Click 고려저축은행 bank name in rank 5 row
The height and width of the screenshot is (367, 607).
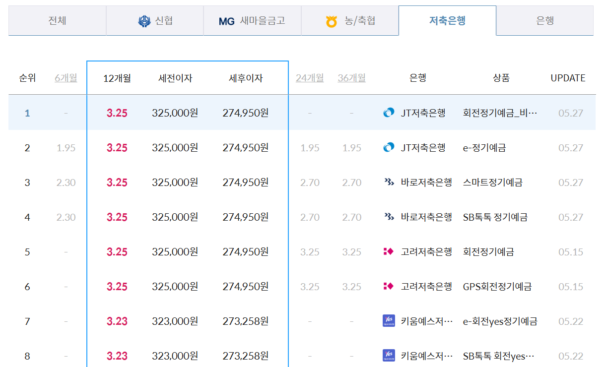pos(426,252)
